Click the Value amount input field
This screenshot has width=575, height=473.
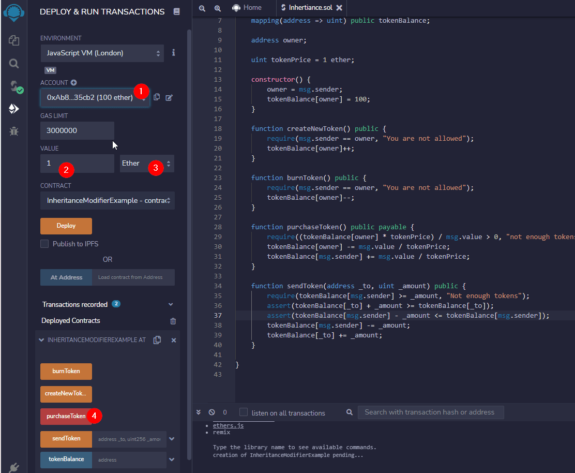point(77,164)
